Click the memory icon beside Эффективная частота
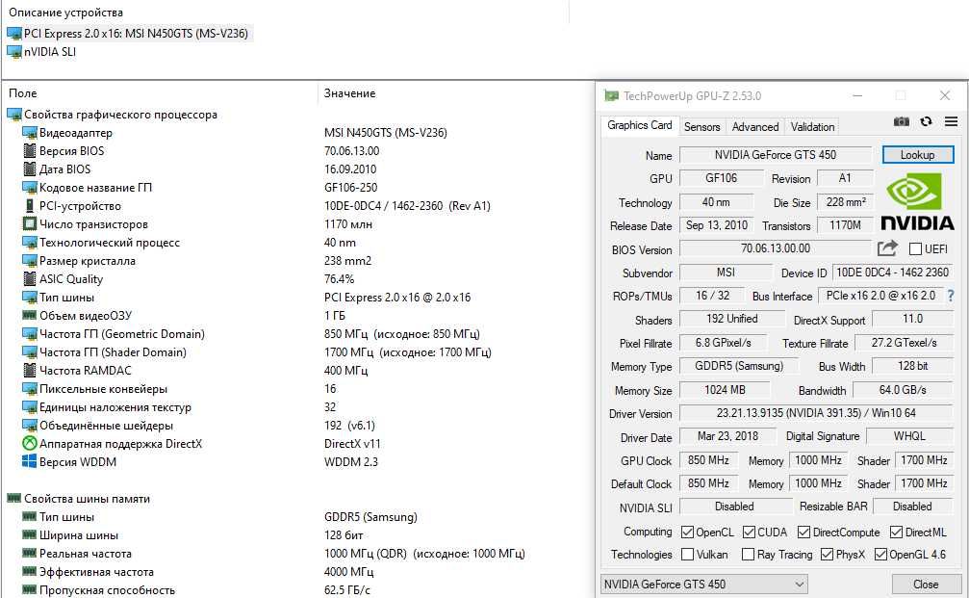This screenshot has height=598, width=969. coord(29,571)
